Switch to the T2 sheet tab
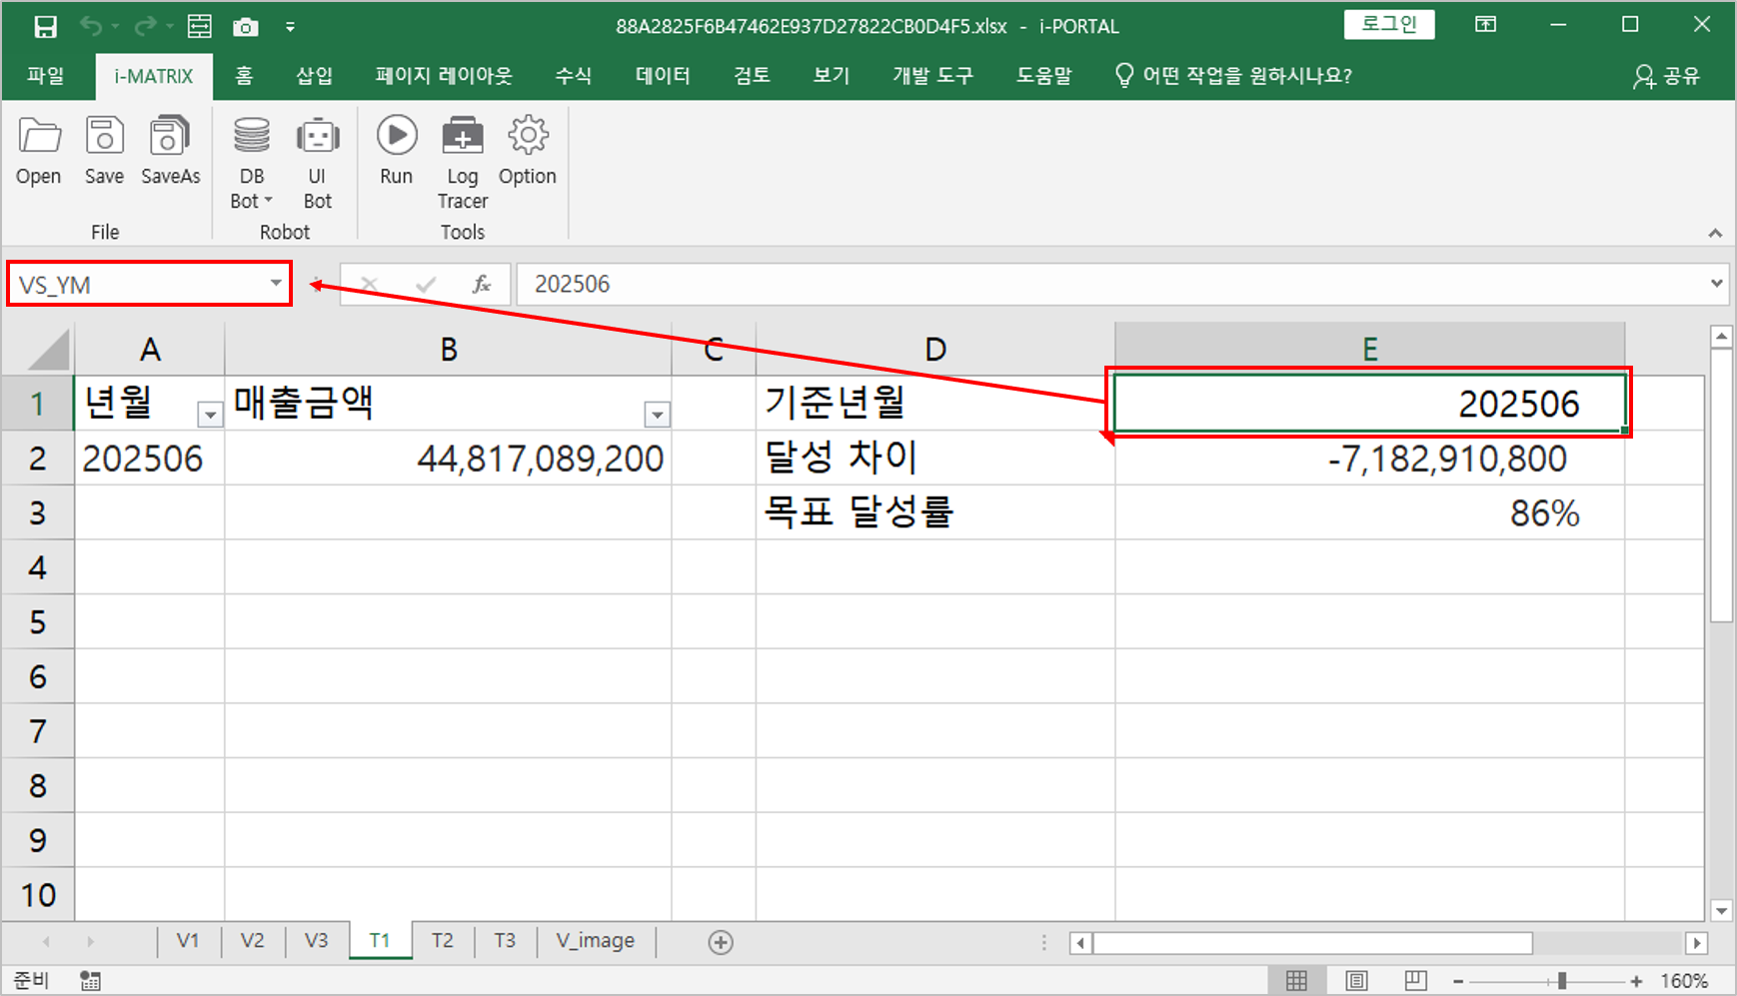 point(442,941)
